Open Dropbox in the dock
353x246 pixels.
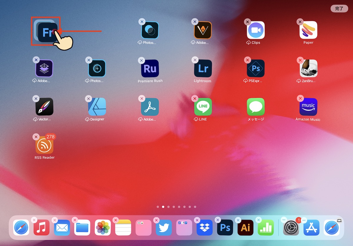tap(204, 228)
